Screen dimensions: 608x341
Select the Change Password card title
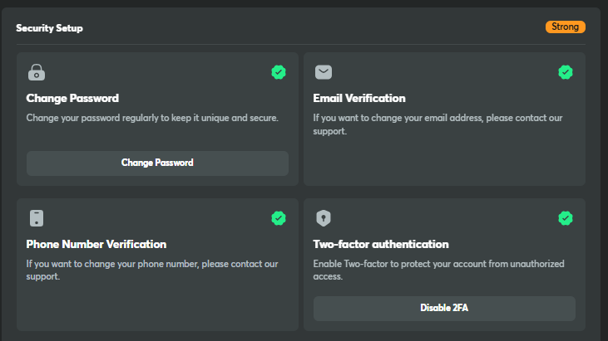click(72, 98)
